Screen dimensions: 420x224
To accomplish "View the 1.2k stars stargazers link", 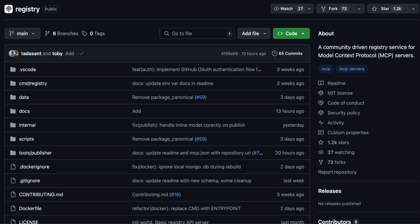I will (338, 143).
